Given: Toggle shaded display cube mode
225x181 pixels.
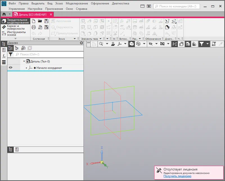Looking at the screenshot, I should click(x=132, y=44).
